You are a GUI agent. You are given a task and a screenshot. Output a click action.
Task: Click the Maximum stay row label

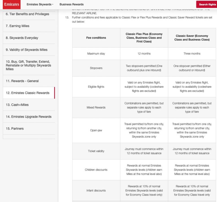96,54
